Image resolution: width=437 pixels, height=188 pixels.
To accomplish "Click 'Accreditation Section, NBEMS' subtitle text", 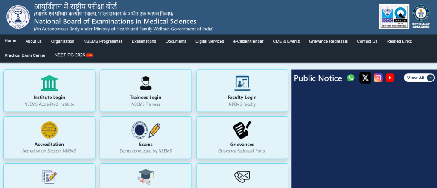I will click(49, 151).
